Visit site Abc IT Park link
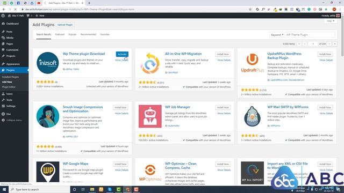Screen dimensions: 344x193 click(x=16, y=16)
